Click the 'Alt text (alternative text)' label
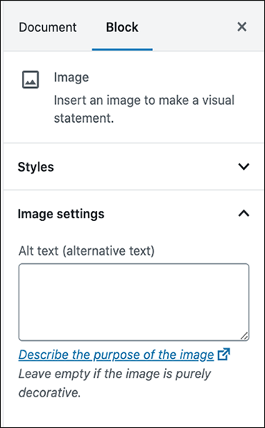The image size is (265, 428). point(86,251)
